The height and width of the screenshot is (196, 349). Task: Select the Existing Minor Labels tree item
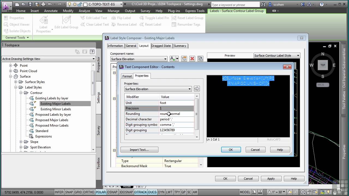[56, 109]
